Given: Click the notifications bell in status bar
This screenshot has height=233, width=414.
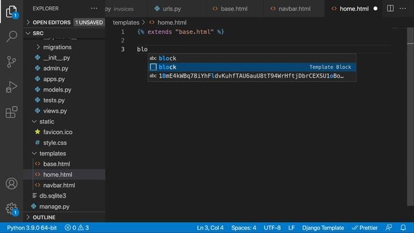Looking at the screenshot, I should pos(403,227).
